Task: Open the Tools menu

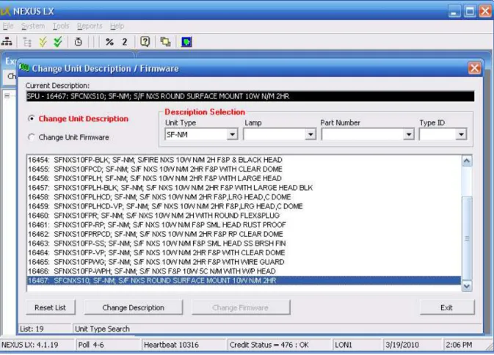Action: 61,26
